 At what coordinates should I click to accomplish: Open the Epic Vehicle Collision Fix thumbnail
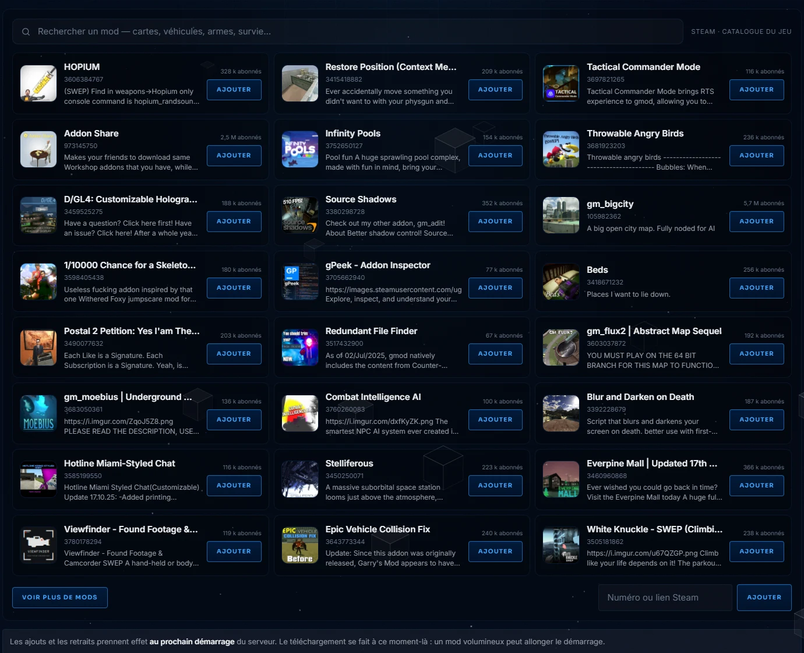click(x=300, y=545)
